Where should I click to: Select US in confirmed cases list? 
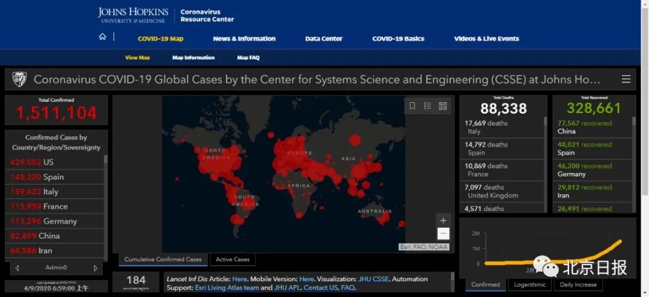tap(55, 162)
